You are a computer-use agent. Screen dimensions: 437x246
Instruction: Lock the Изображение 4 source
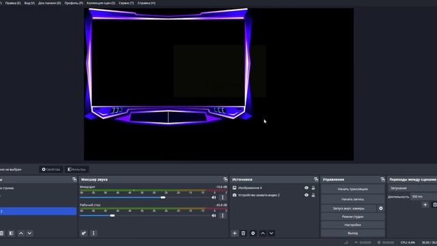pos(313,188)
